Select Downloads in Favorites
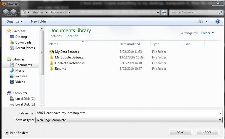 pos(23,42)
